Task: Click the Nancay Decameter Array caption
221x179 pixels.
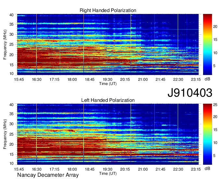Action: pos(48,175)
